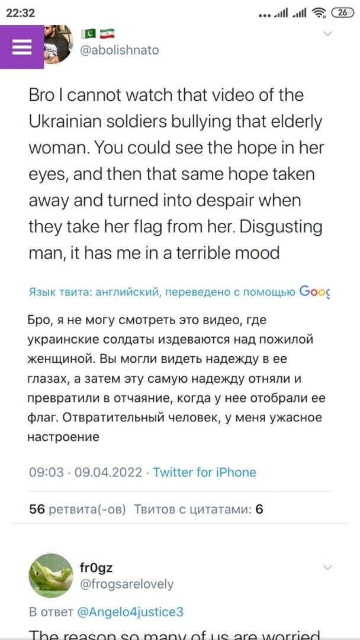Tap the Iran flag emoji in the name
Screen dimensions: 360x640
107,33
